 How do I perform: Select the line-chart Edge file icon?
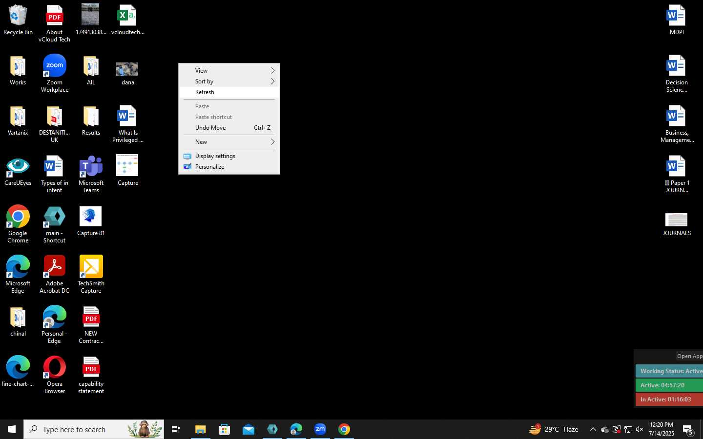[18, 372]
